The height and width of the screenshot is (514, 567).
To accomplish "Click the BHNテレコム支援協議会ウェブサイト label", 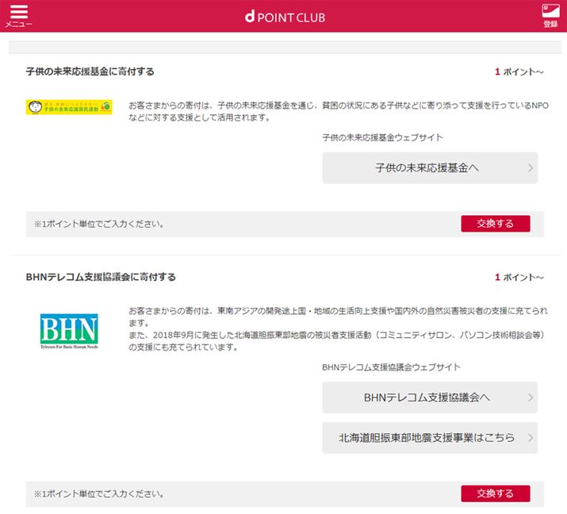I will pyautogui.click(x=391, y=367).
